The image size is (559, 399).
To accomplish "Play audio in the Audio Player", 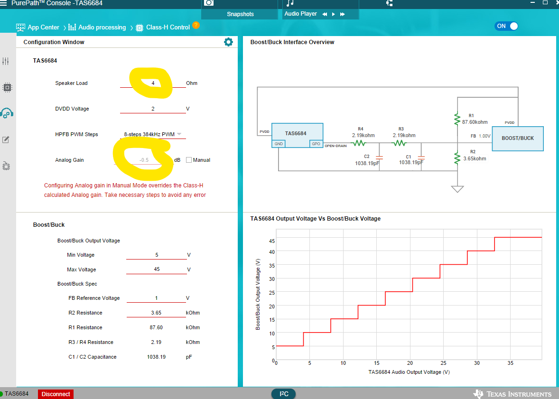I will [x=333, y=14].
